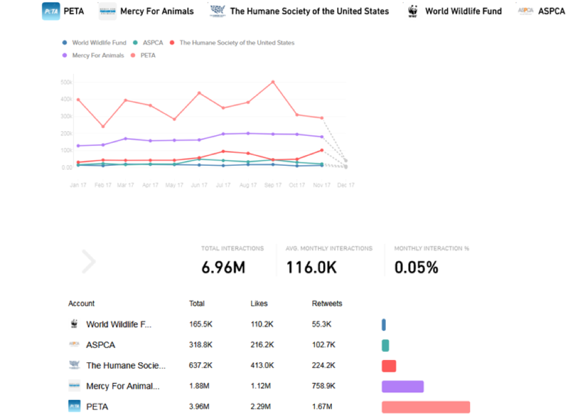Image resolution: width=570 pixels, height=418 pixels.
Task: Sort the table by Total column
Action: tap(197, 304)
